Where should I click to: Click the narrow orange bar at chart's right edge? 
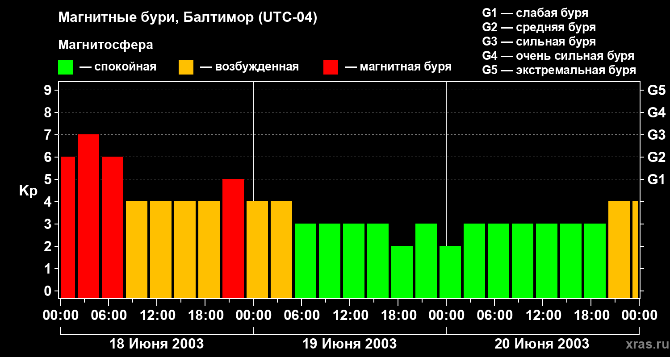click(635, 249)
